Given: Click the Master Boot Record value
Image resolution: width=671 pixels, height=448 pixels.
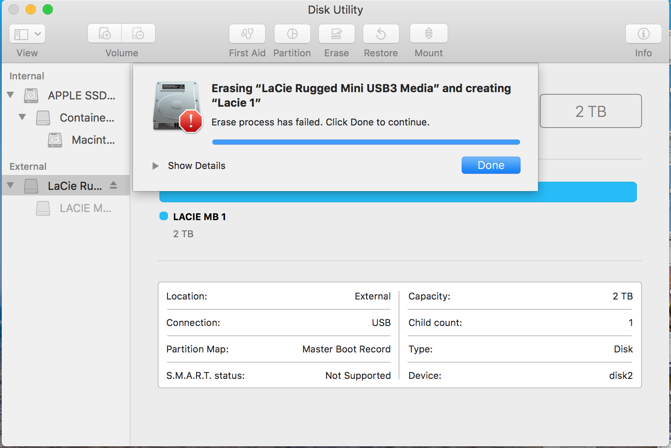Looking at the screenshot, I should [x=347, y=349].
